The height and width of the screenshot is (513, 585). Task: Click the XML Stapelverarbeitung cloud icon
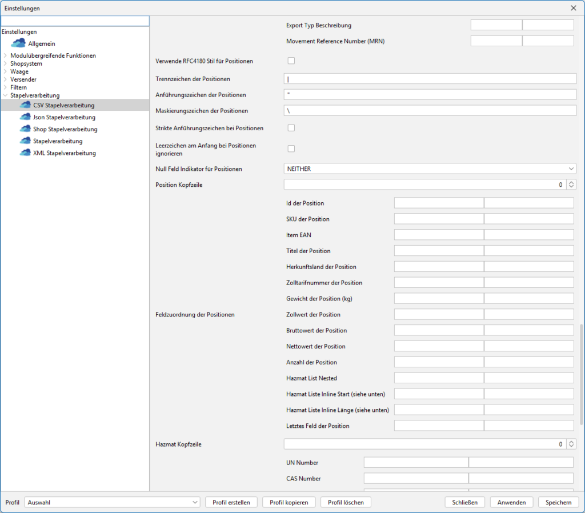point(25,153)
